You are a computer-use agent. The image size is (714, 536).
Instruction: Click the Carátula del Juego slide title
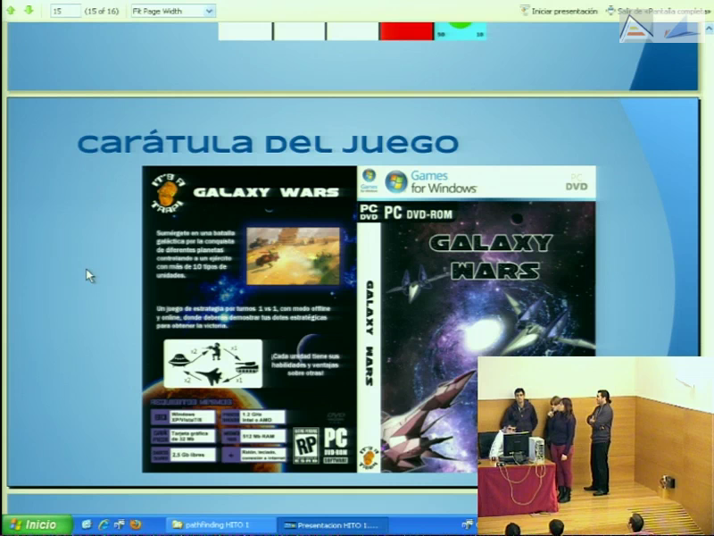[x=268, y=143]
